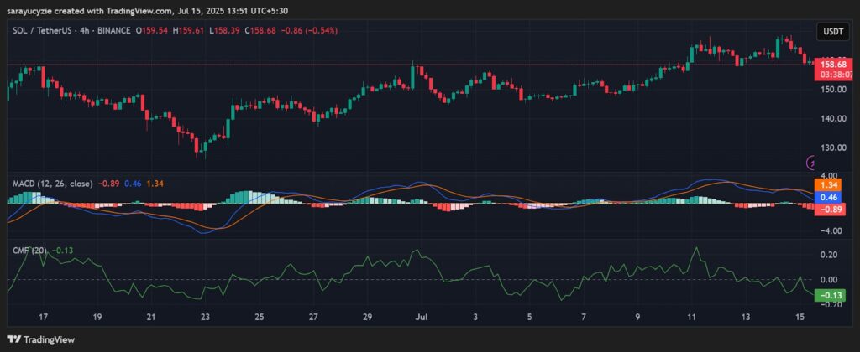Screen dimensions: 860x352
Task: Click the Jul label on time axis
Action: coord(420,318)
